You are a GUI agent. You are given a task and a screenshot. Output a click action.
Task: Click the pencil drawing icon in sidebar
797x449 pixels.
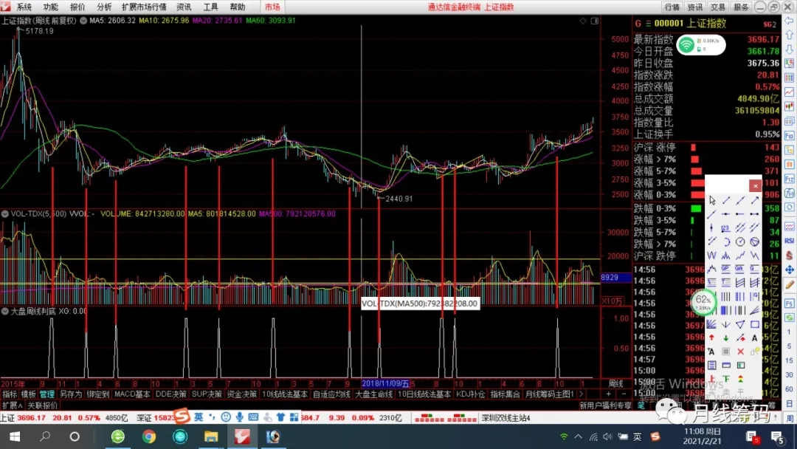[789, 284]
